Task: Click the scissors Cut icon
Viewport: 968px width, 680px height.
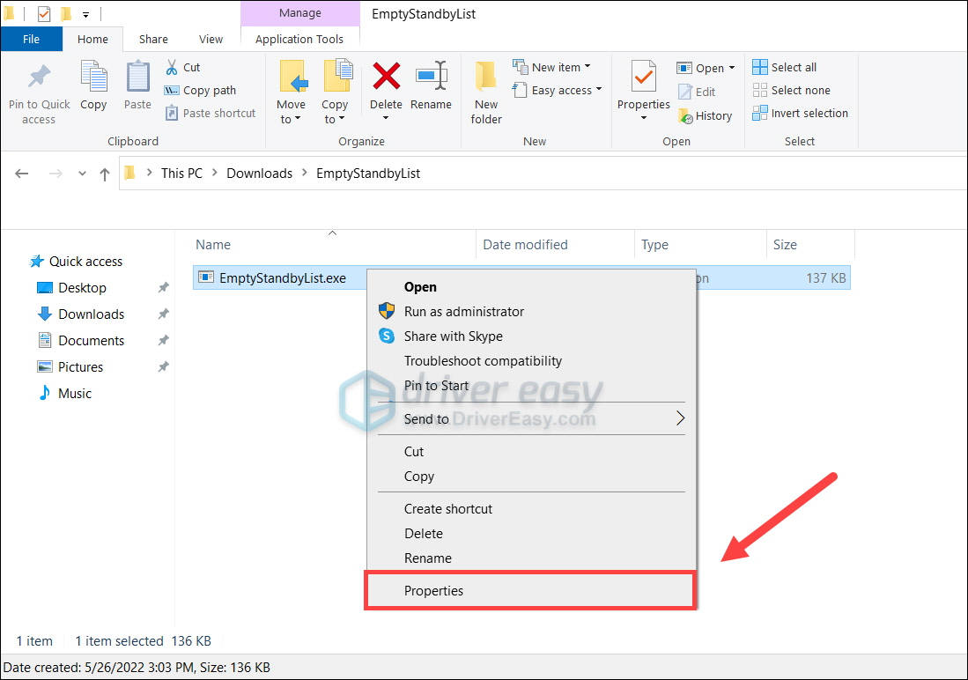Action: point(173,67)
